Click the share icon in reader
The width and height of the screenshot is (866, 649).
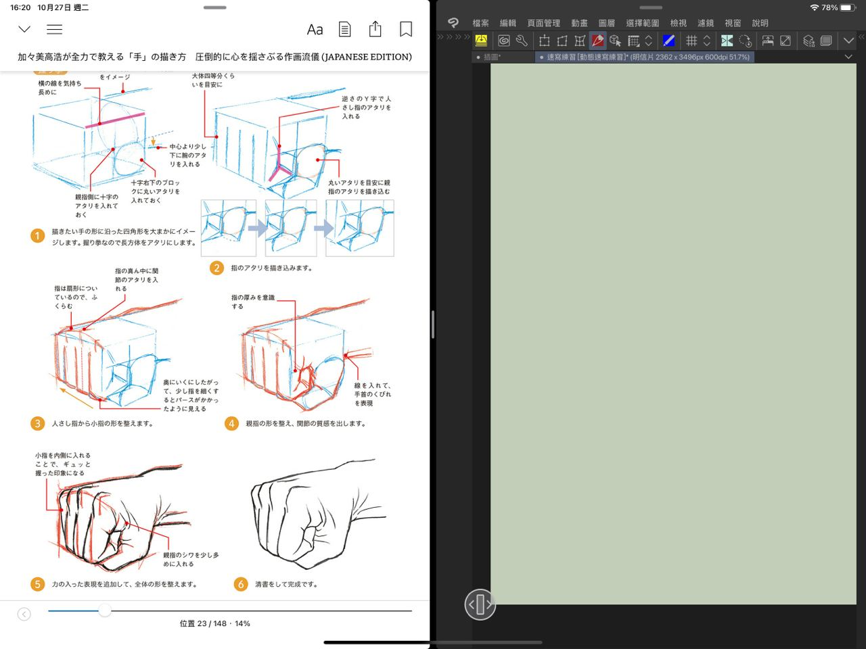[x=375, y=29]
